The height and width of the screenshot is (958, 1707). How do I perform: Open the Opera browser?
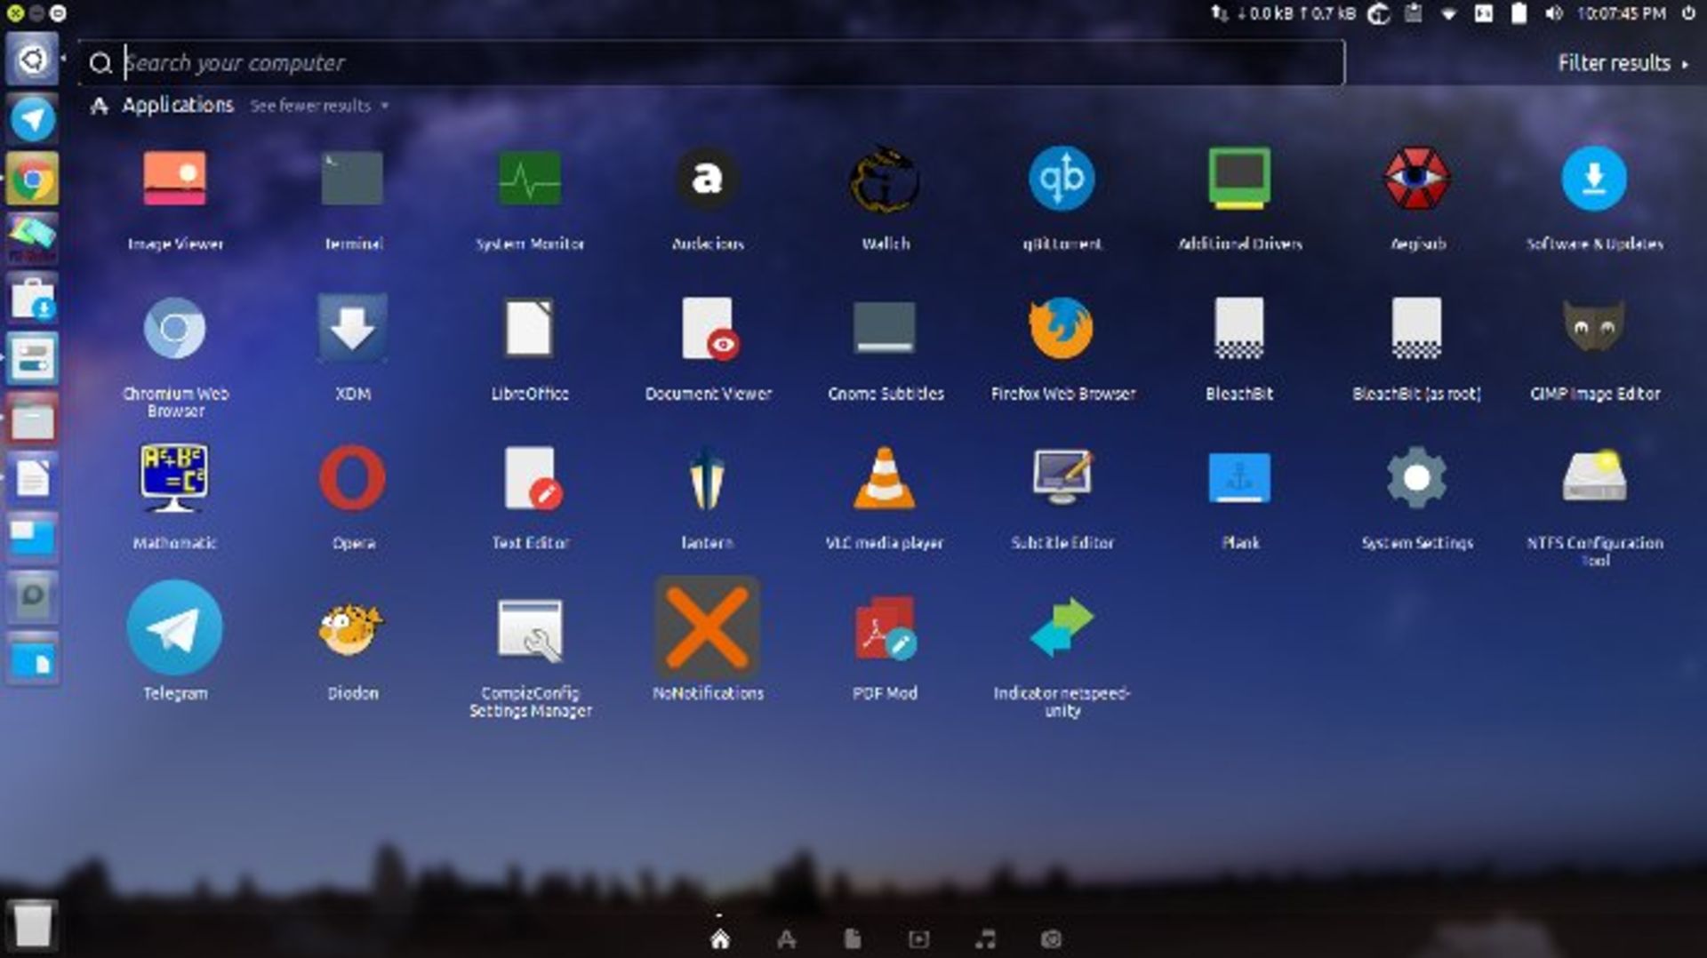pyautogui.click(x=353, y=479)
